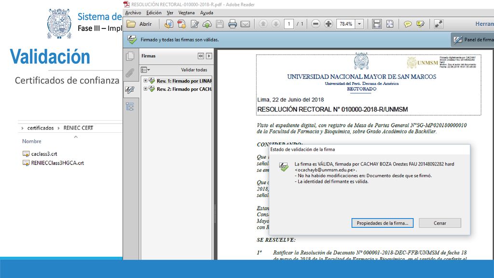Viewport: 494px width, 278px height.
Task: Click Propiedades de la firma button
Action: [x=383, y=223]
